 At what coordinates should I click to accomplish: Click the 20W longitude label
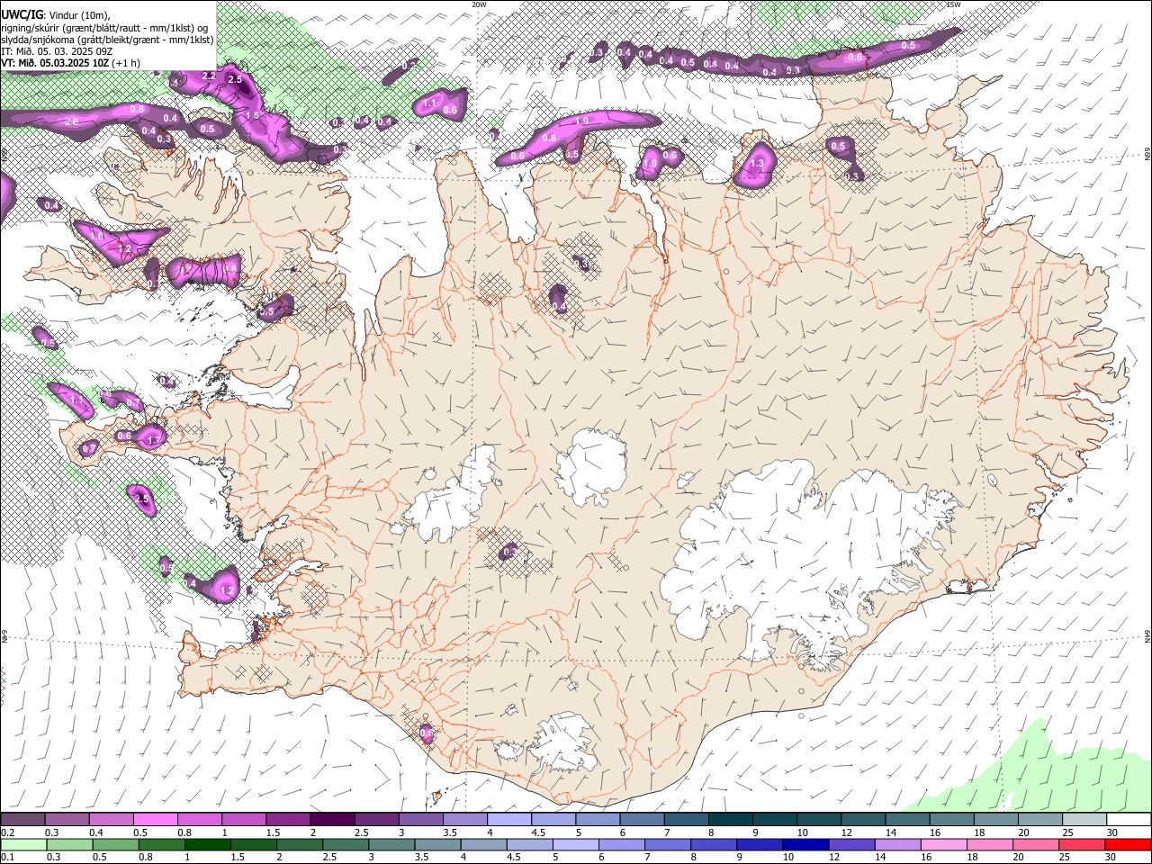pos(479,4)
